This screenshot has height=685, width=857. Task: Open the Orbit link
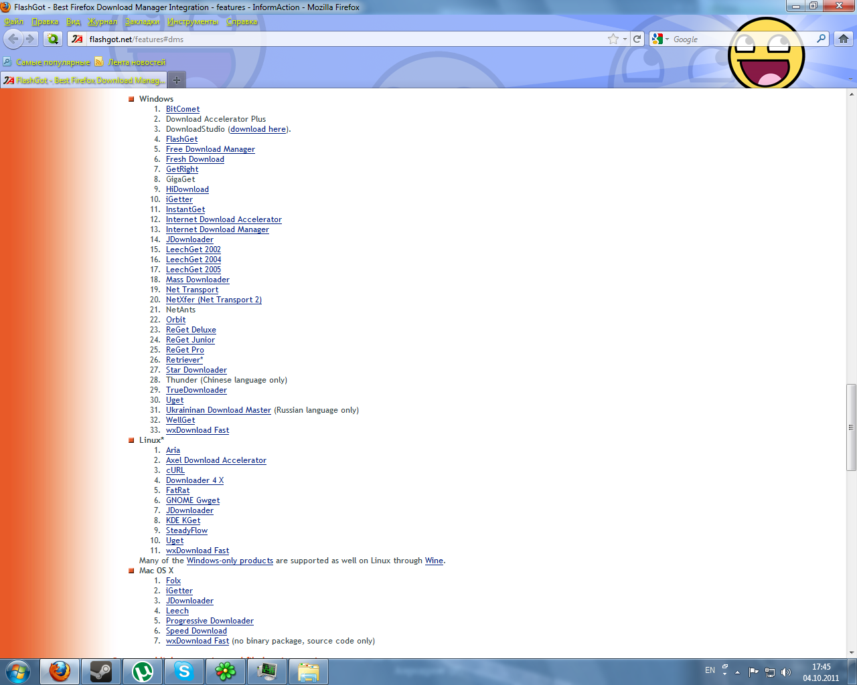point(176,320)
